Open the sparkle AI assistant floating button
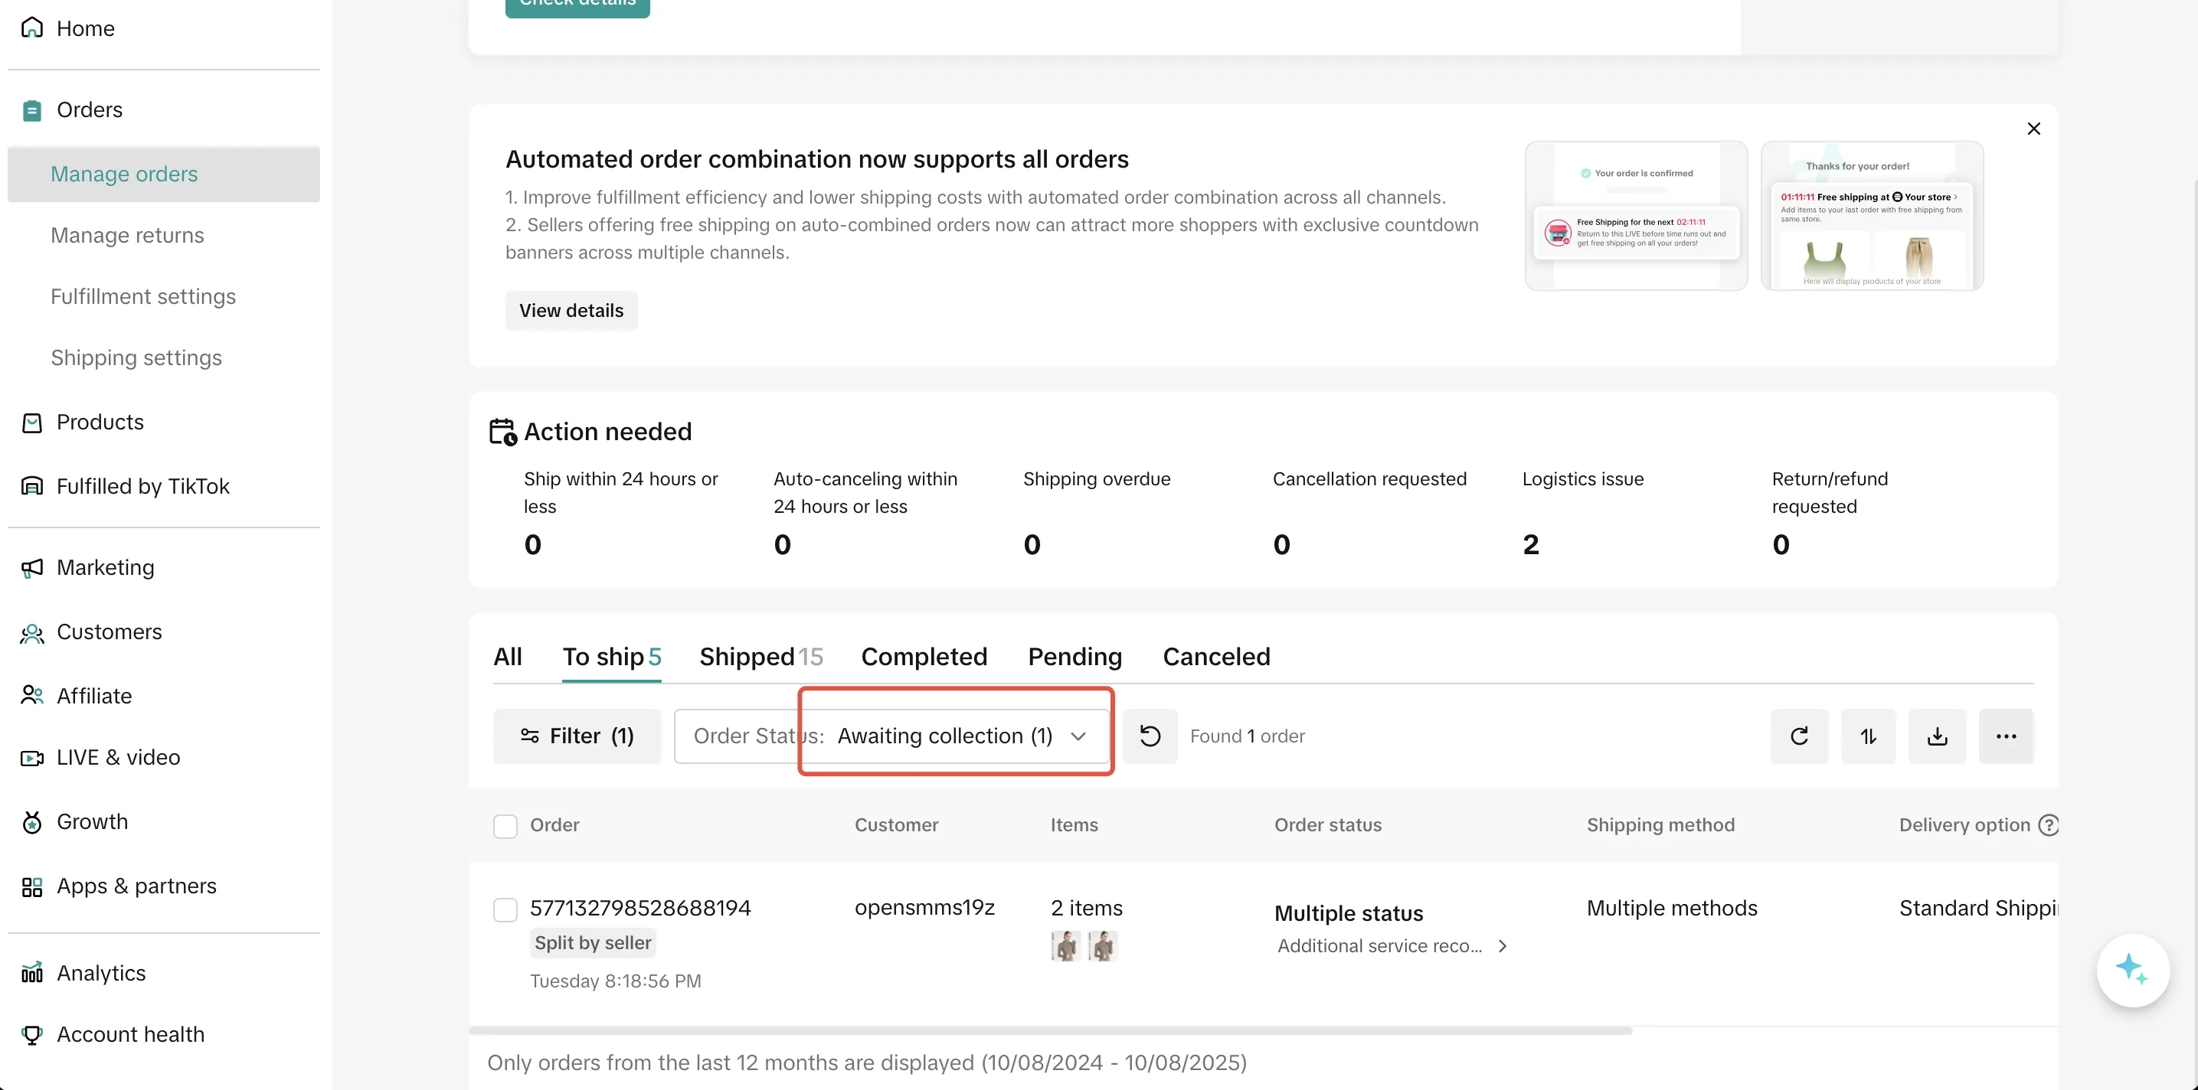 tap(2132, 970)
